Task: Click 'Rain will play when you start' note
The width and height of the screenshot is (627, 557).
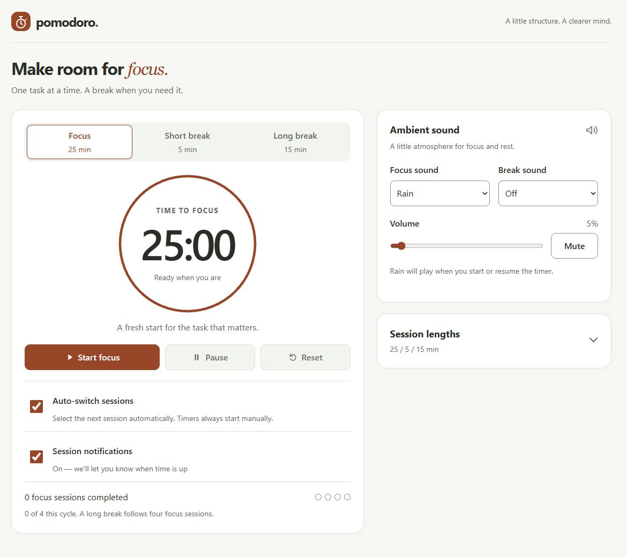Action: tap(472, 272)
